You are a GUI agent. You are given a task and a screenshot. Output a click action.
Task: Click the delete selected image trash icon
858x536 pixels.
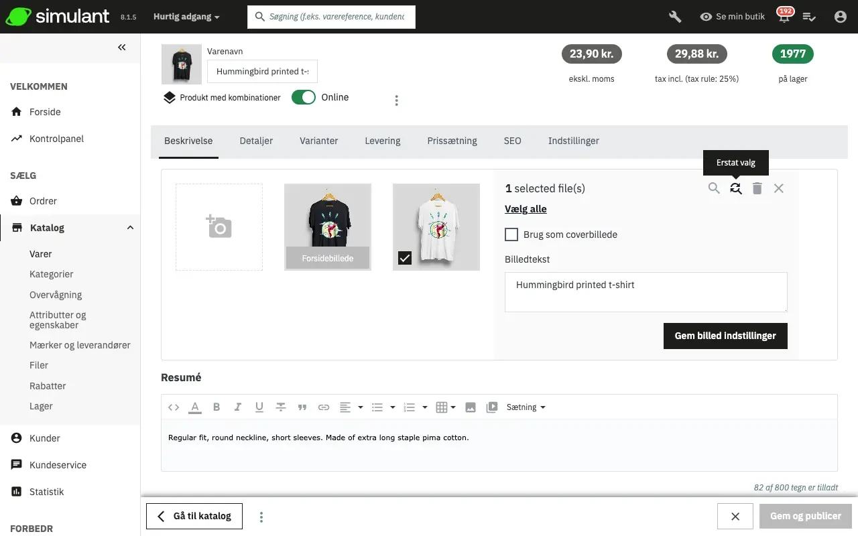[757, 188]
